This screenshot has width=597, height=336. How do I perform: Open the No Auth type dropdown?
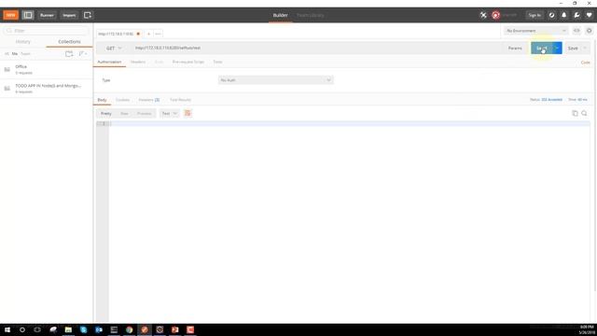point(276,80)
